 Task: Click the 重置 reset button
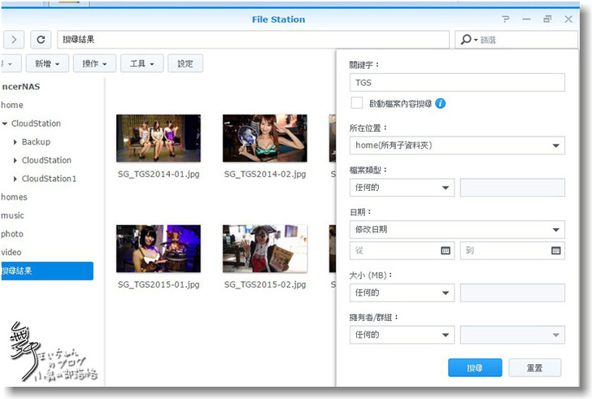pos(534,367)
